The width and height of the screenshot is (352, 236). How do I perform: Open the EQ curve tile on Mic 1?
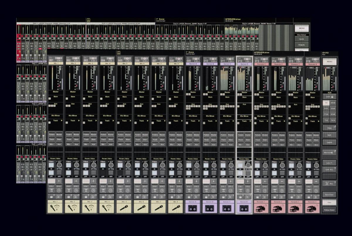coord(51,181)
